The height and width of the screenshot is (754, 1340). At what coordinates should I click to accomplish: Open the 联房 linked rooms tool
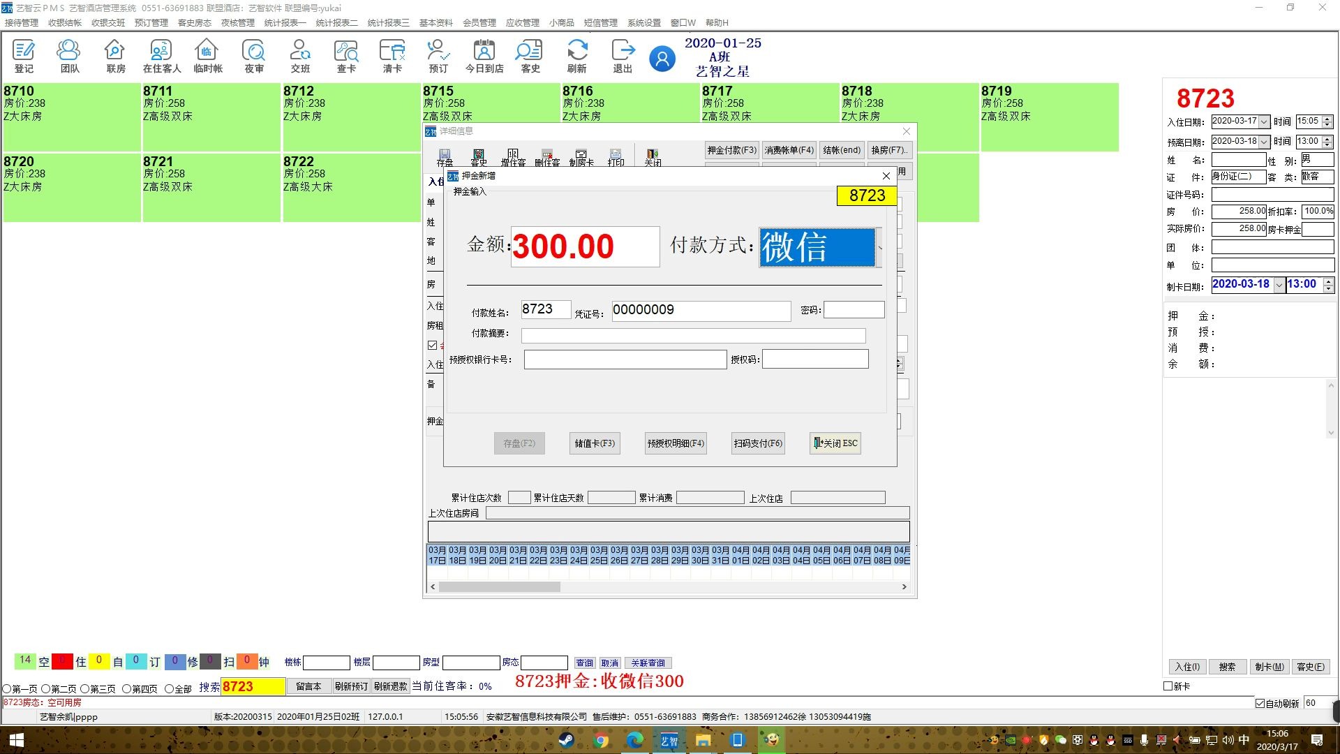click(x=115, y=56)
